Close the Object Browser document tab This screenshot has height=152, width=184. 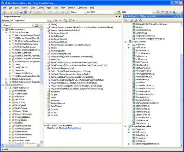click(120, 17)
